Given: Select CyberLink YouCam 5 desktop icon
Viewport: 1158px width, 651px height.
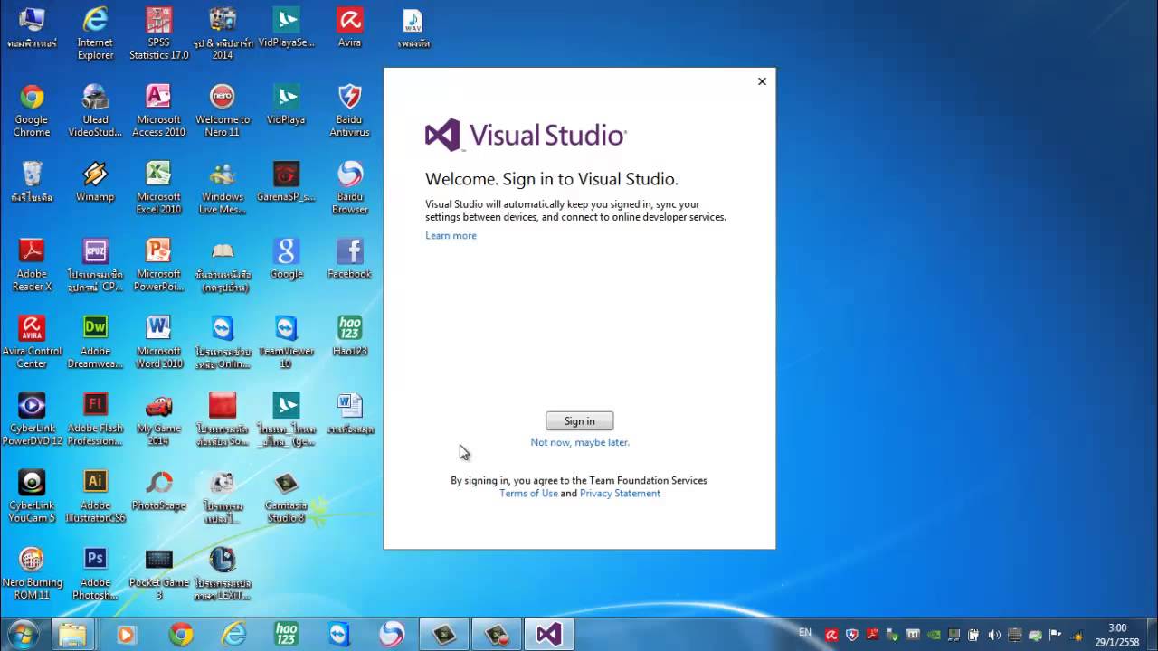Looking at the screenshot, I should click(x=32, y=496).
